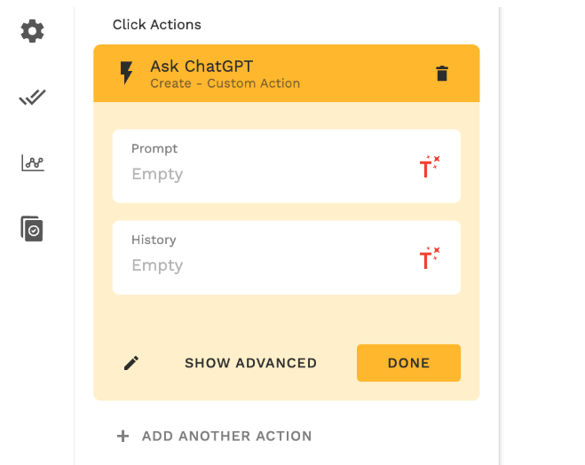
Task: Expand options with Show Advanced
Action: [x=250, y=363]
